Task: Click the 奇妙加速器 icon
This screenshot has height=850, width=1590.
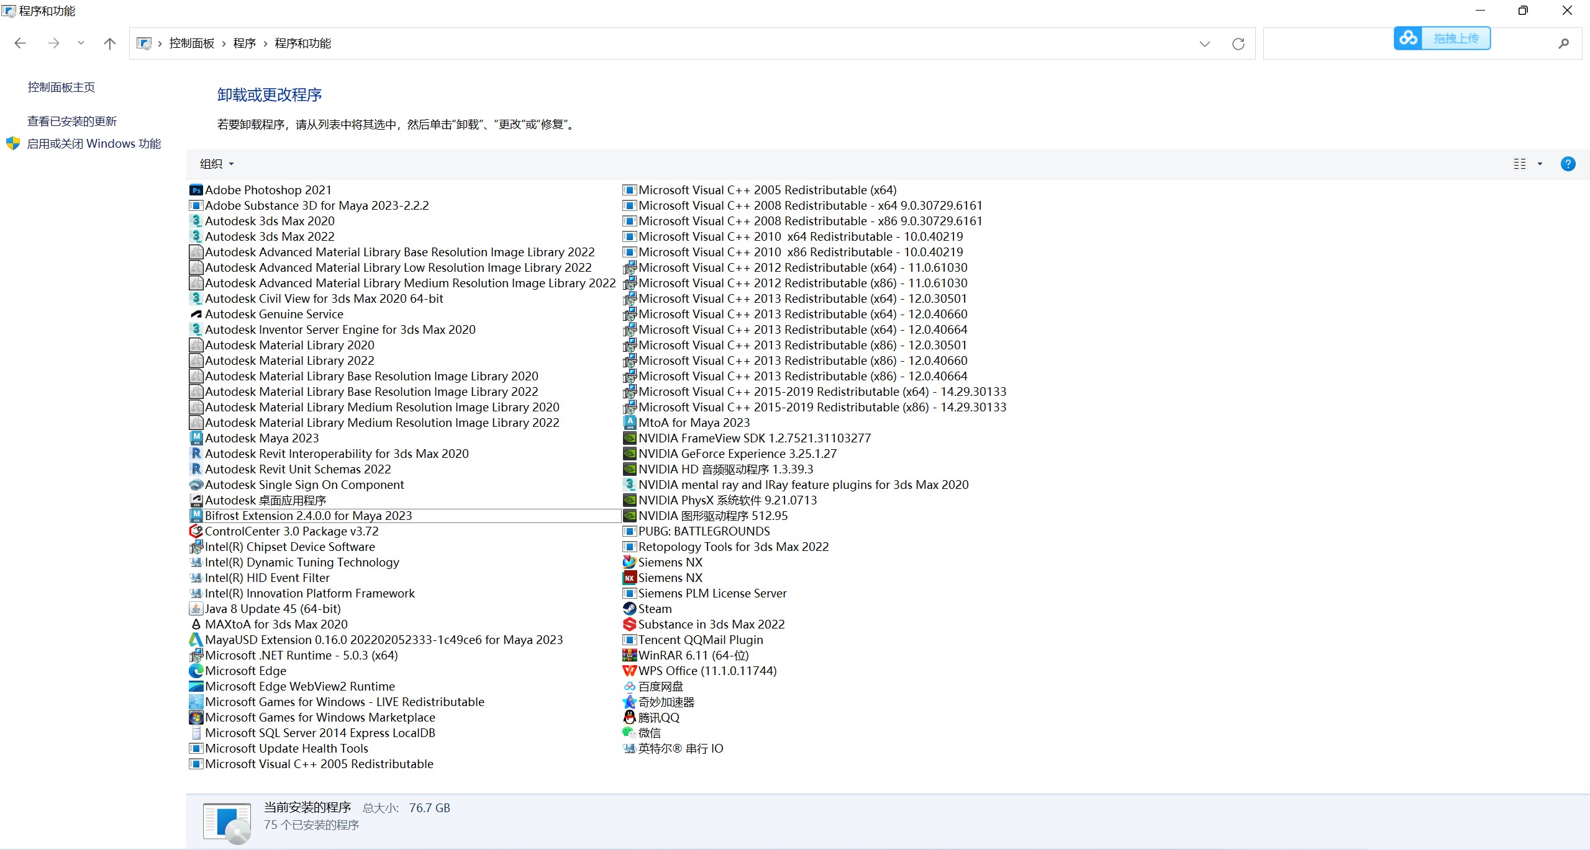Action: pyautogui.click(x=629, y=702)
